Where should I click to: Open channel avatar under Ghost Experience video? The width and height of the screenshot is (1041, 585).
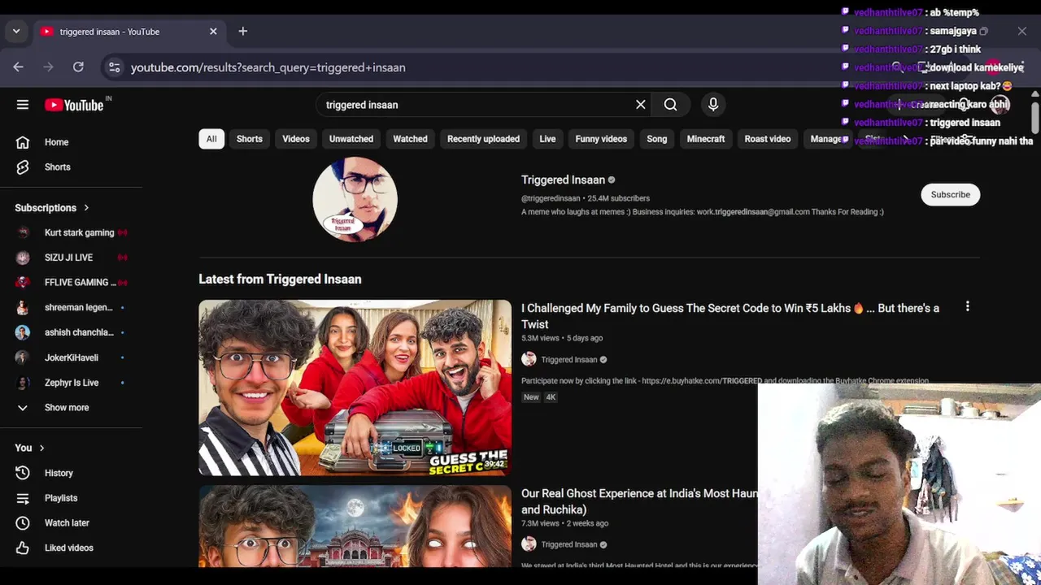click(529, 544)
